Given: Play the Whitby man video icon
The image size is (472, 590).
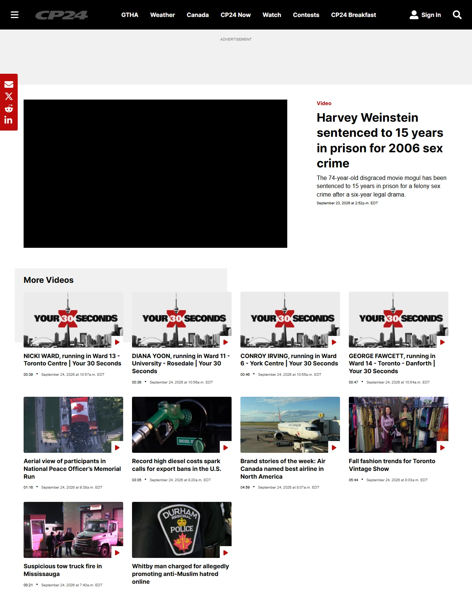Looking at the screenshot, I should [x=226, y=552].
